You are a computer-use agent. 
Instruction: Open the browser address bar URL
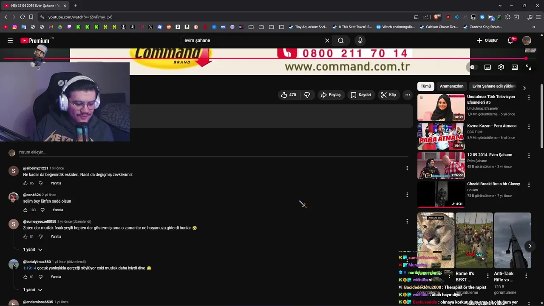(x=80, y=17)
